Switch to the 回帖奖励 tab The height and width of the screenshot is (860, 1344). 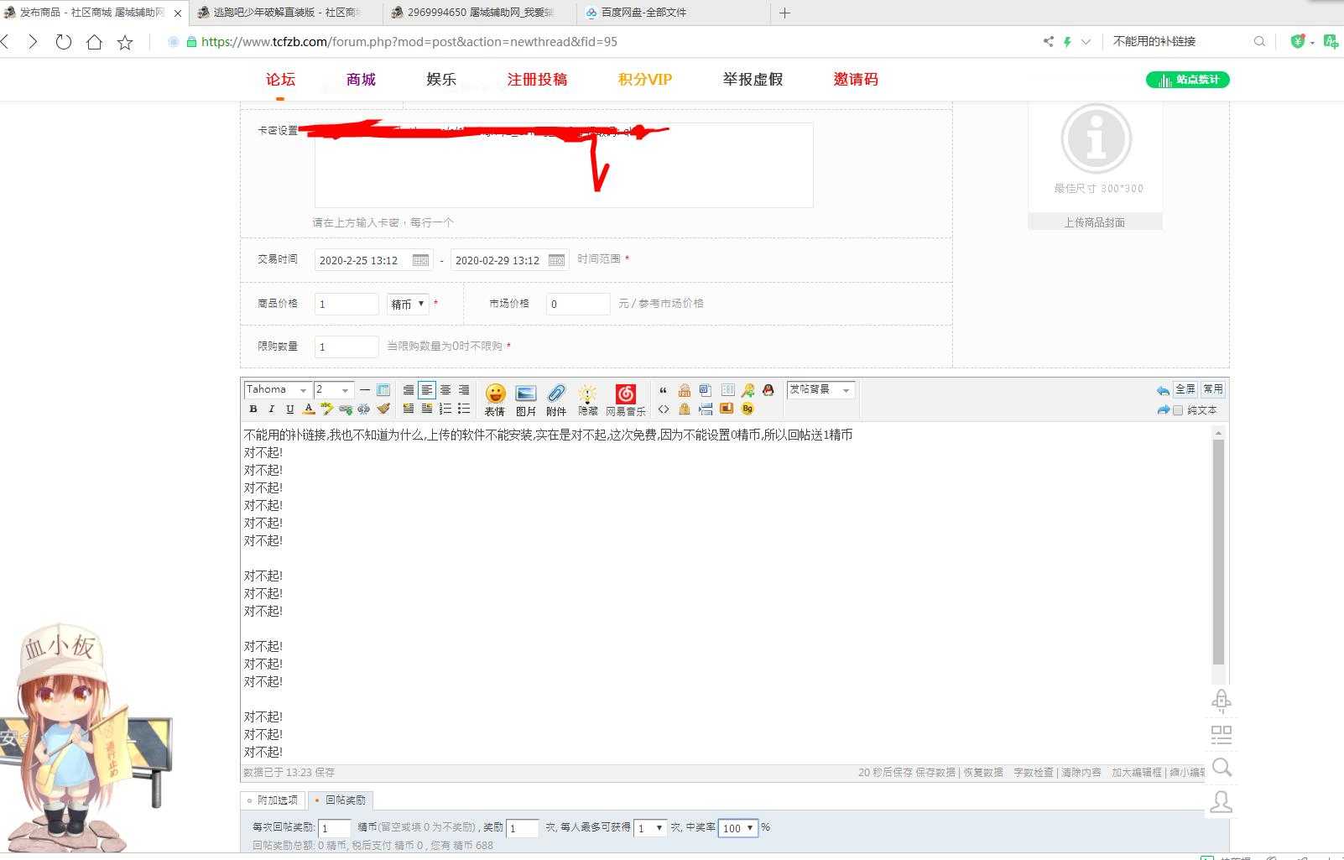(341, 800)
